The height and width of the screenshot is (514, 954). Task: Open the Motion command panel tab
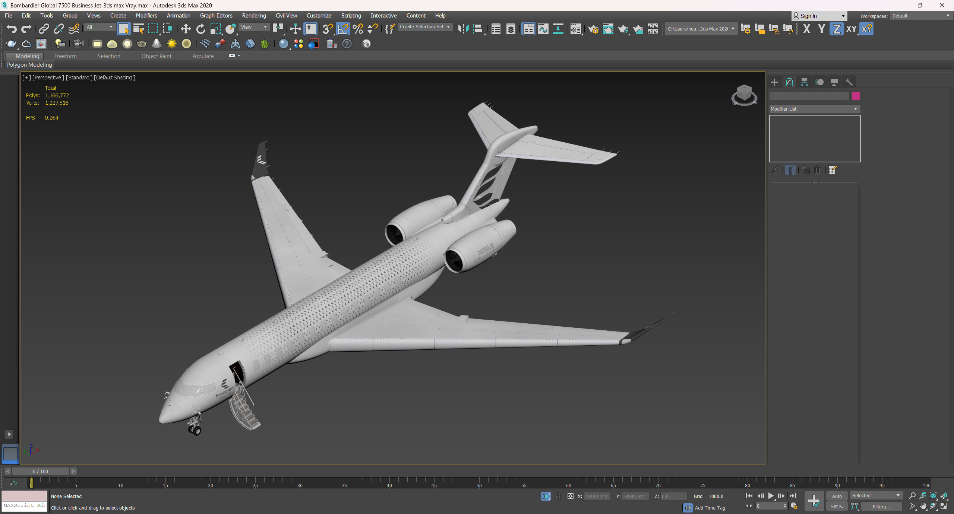click(x=819, y=82)
